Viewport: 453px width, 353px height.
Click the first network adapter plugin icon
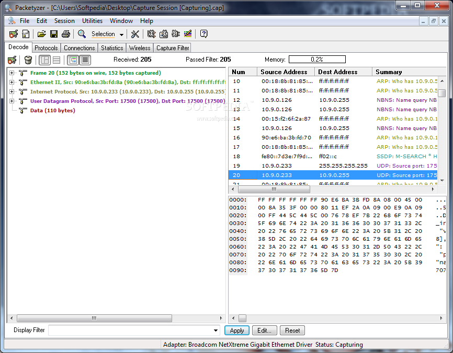(151, 34)
